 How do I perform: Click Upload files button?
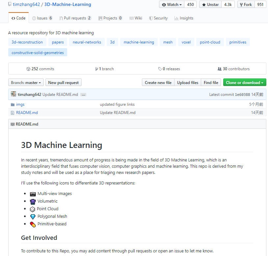(x=188, y=83)
